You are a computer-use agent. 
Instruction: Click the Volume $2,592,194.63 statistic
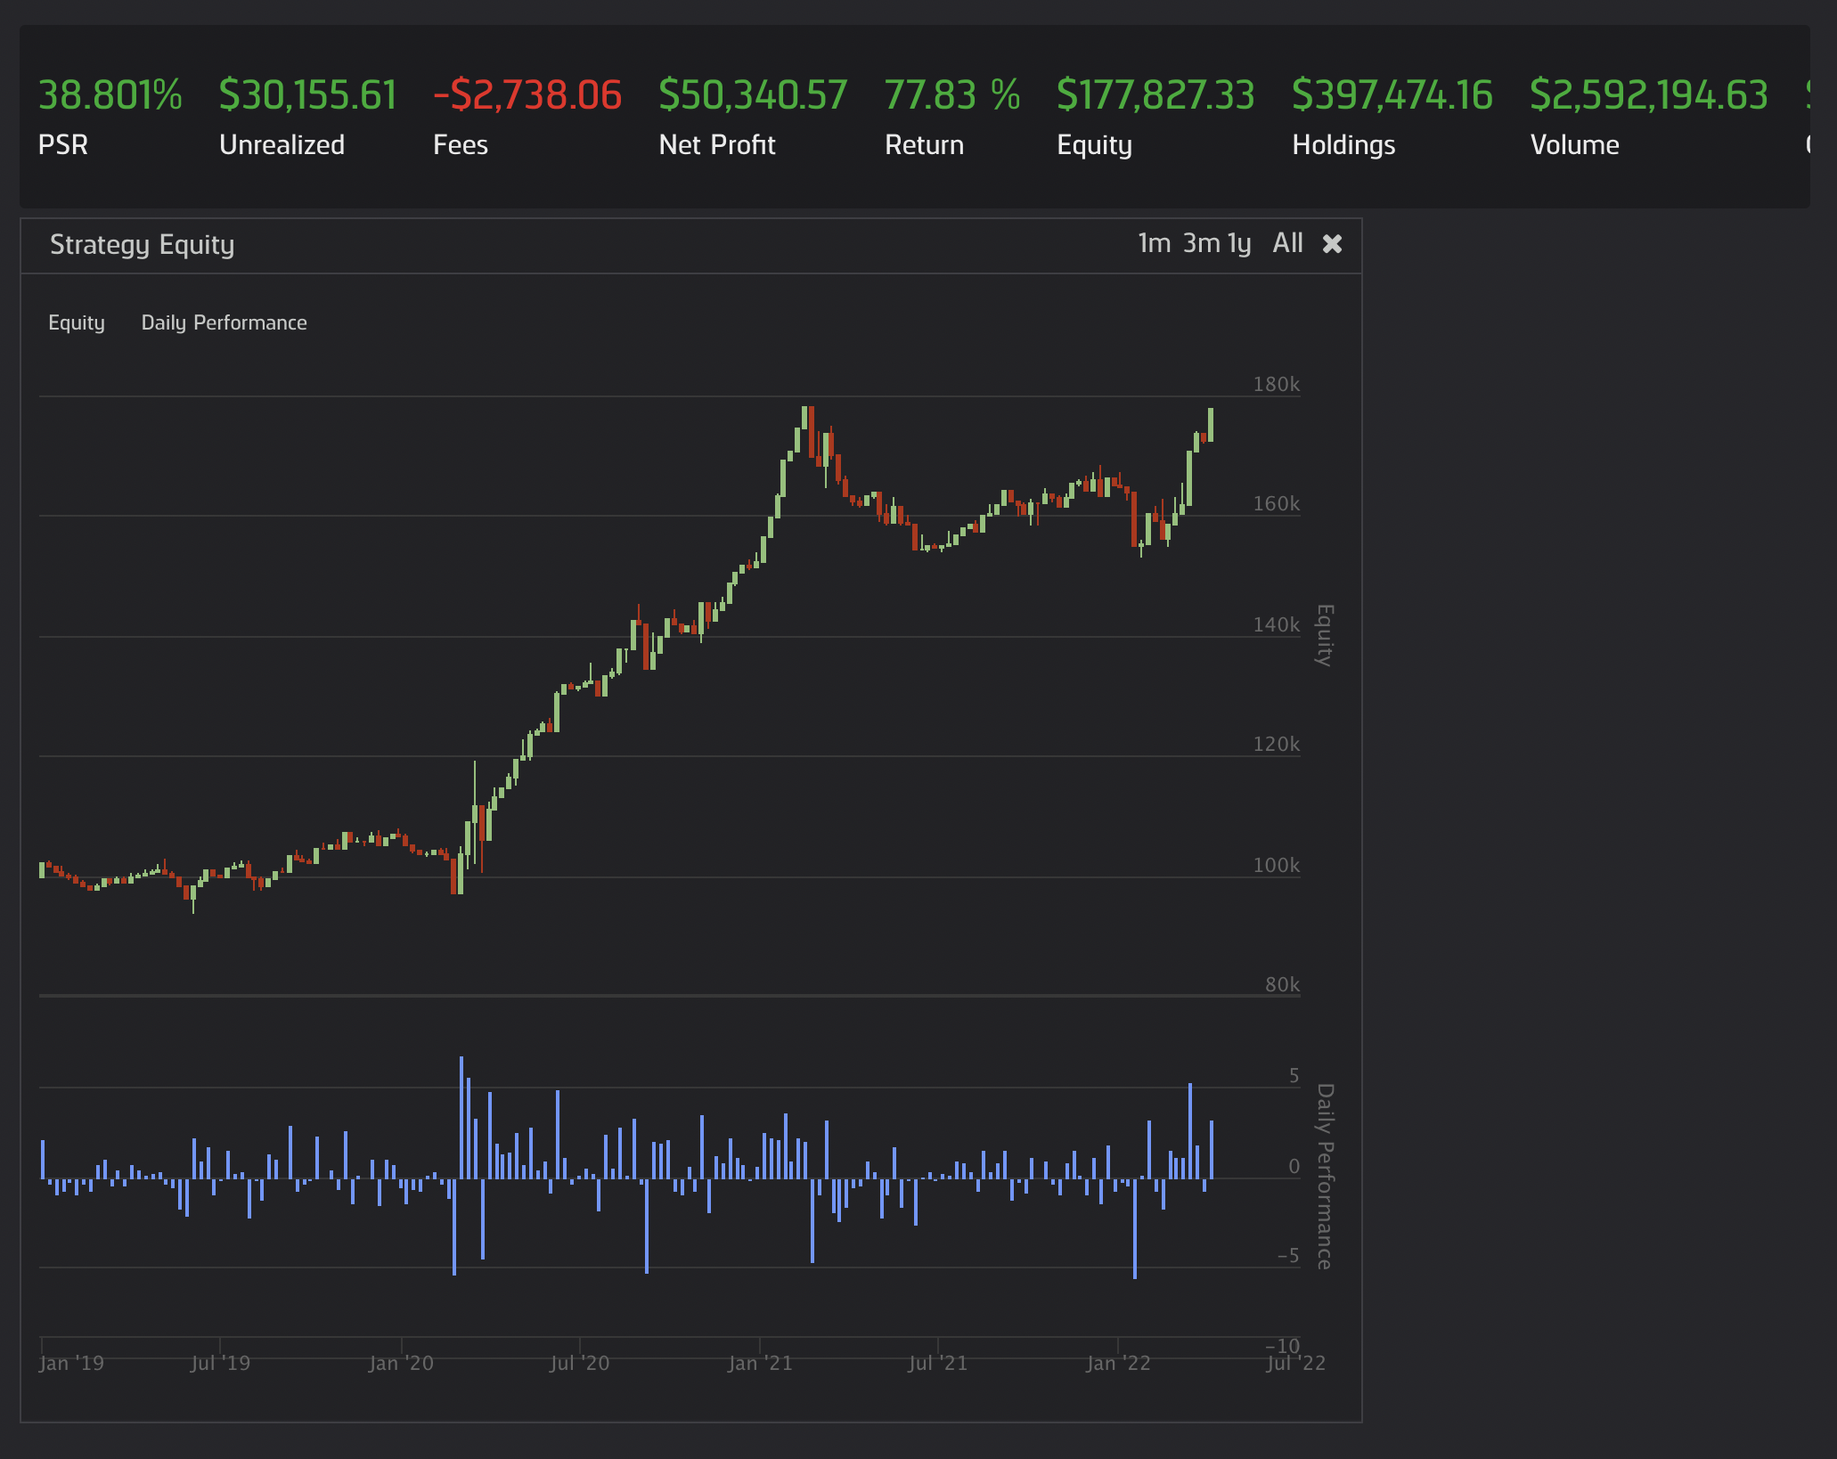click(1648, 96)
